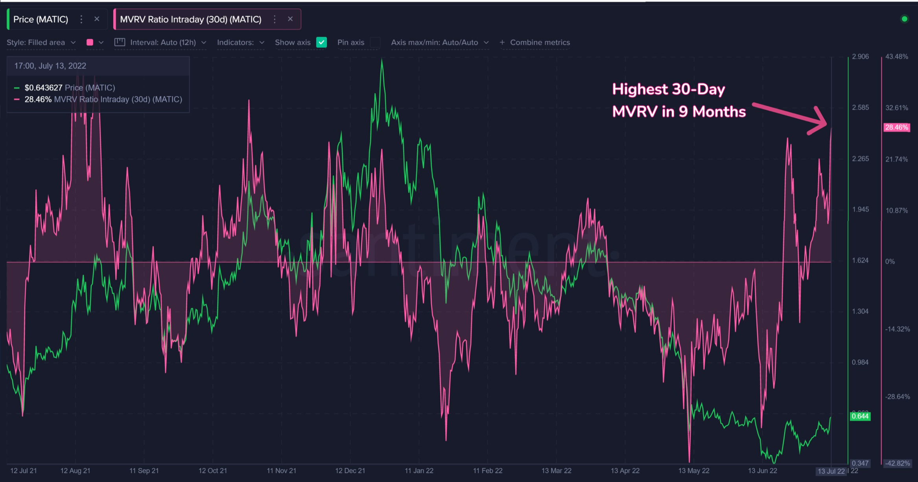Click the 28.46% pink axis value label

pos(896,127)
